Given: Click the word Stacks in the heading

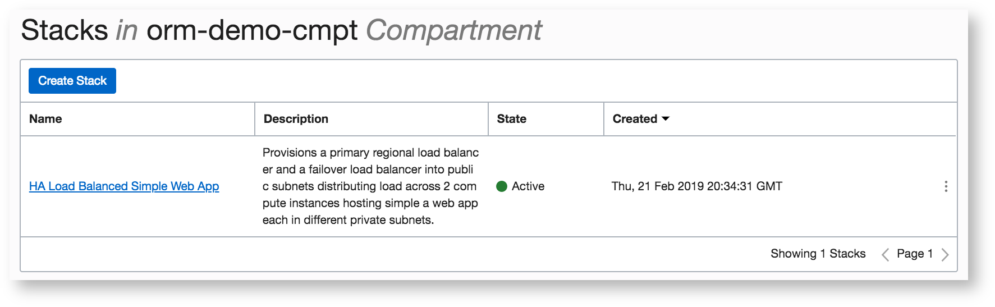Looking at the screenshot, I should (x=65, y=30).
